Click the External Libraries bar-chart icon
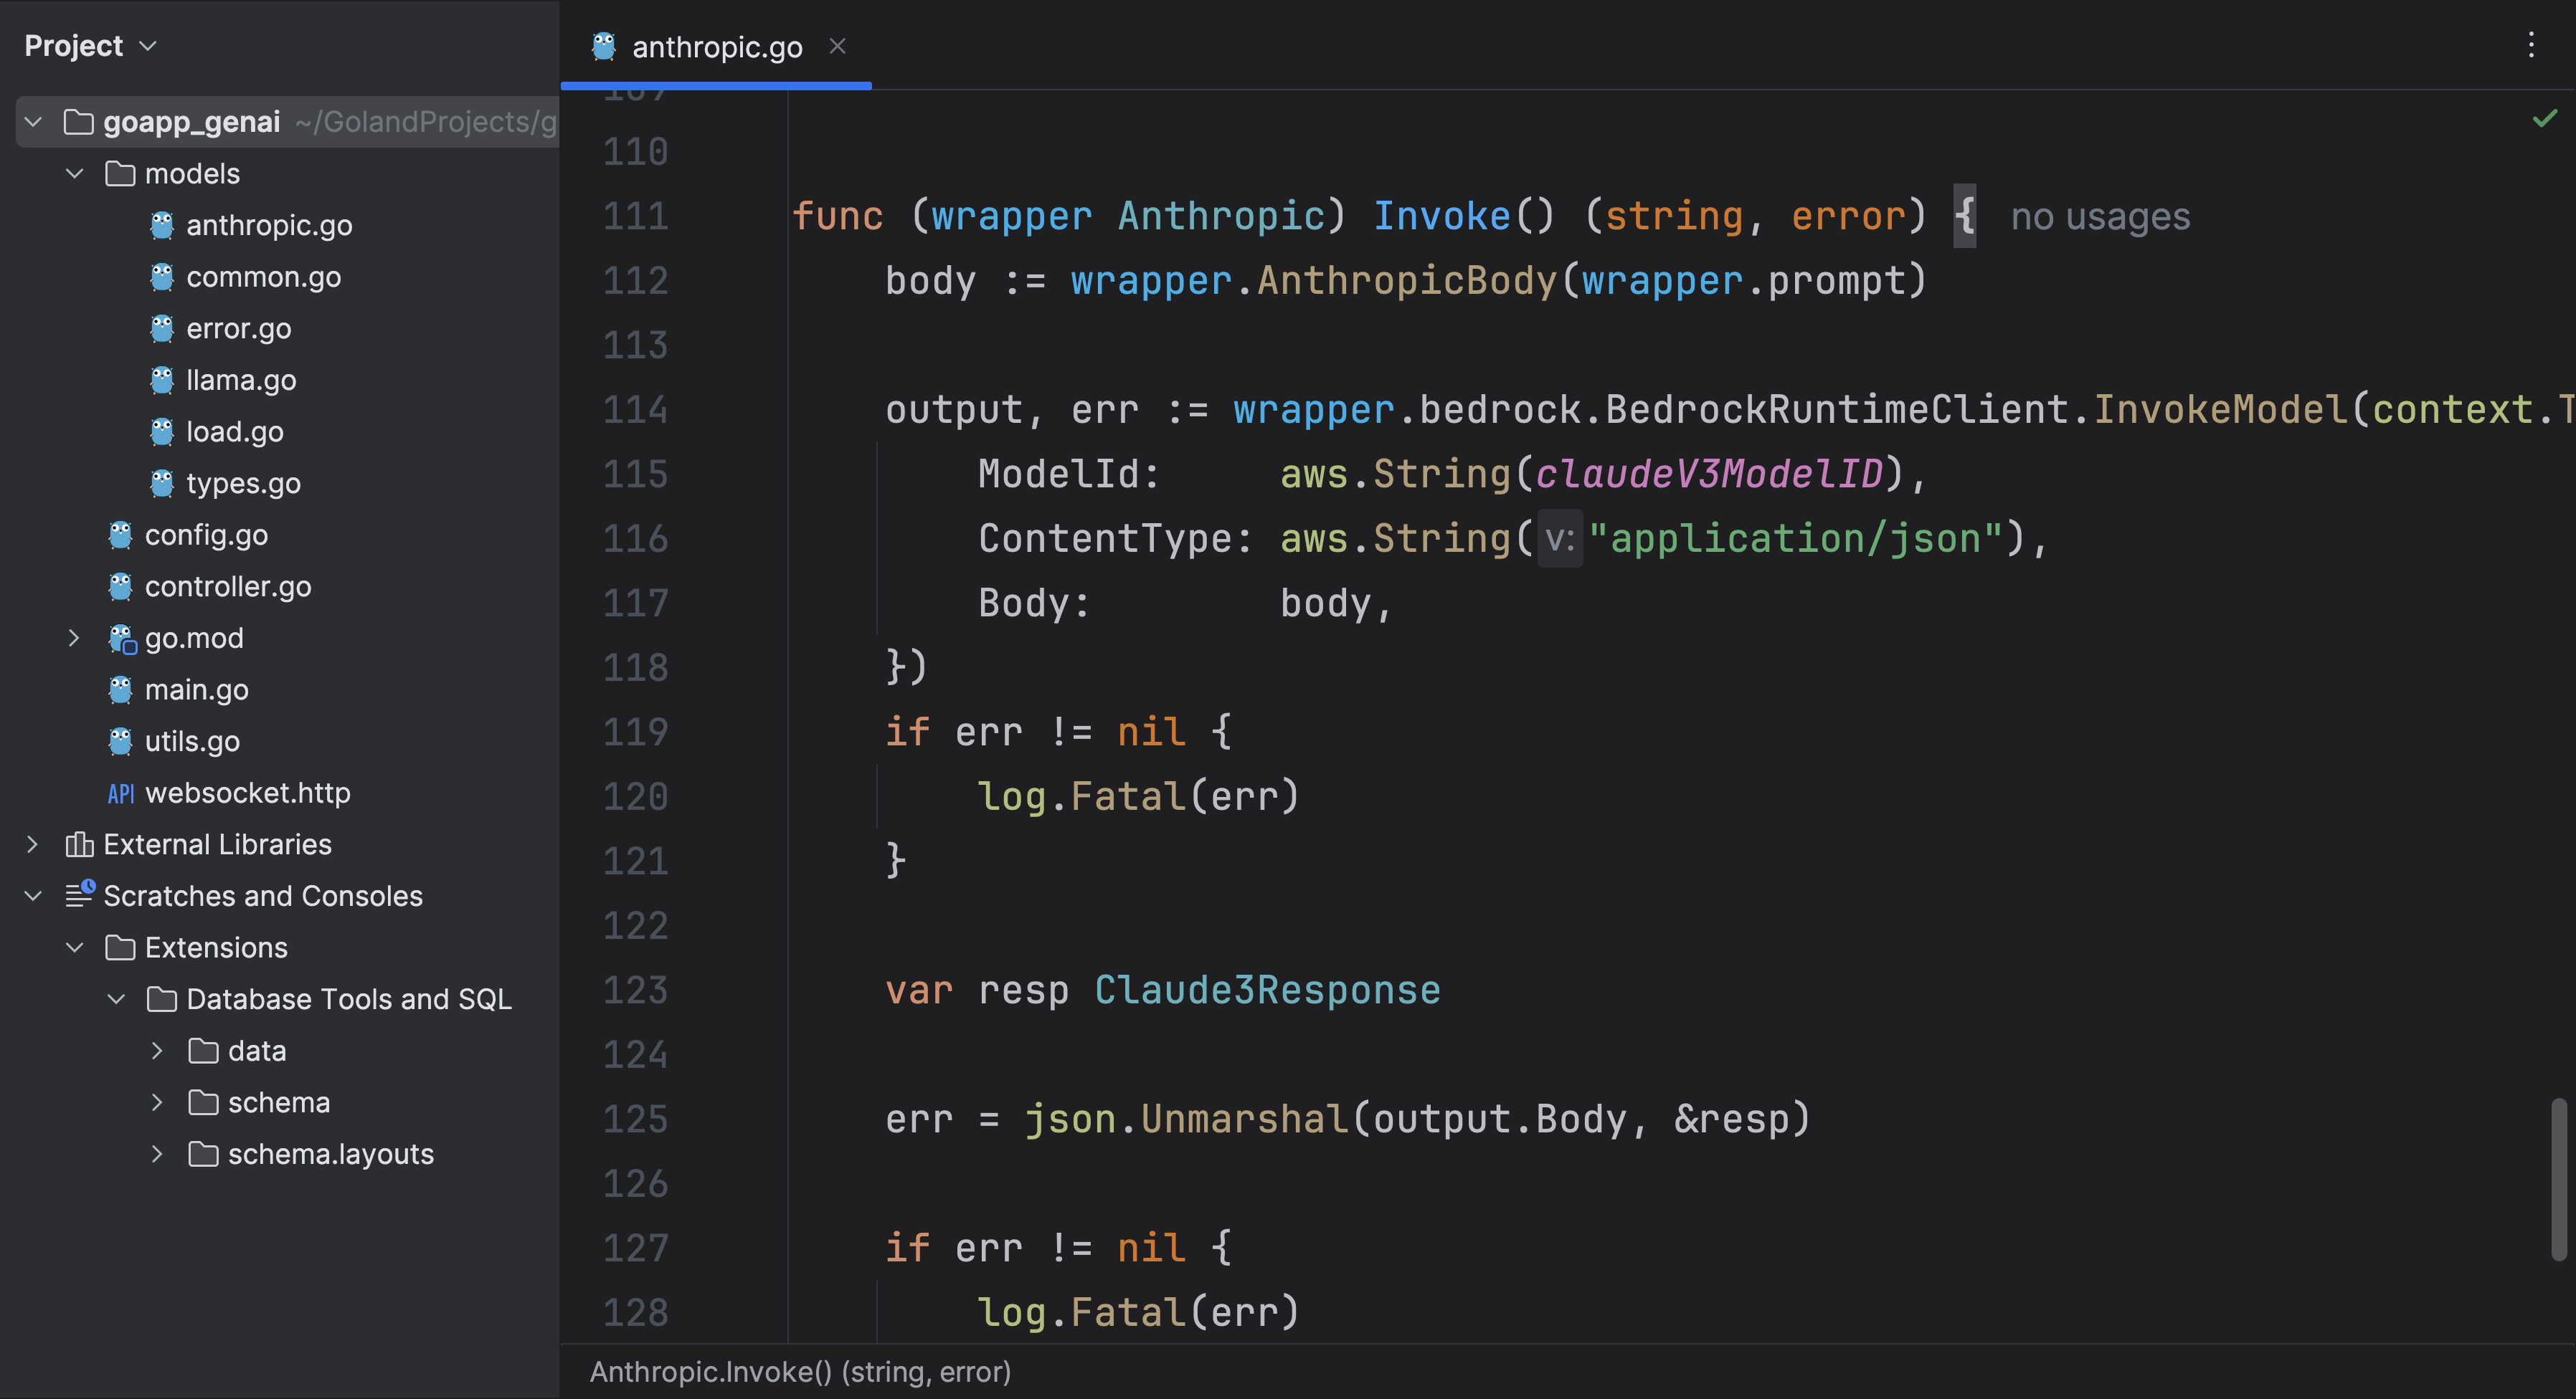 coord(79,844)
